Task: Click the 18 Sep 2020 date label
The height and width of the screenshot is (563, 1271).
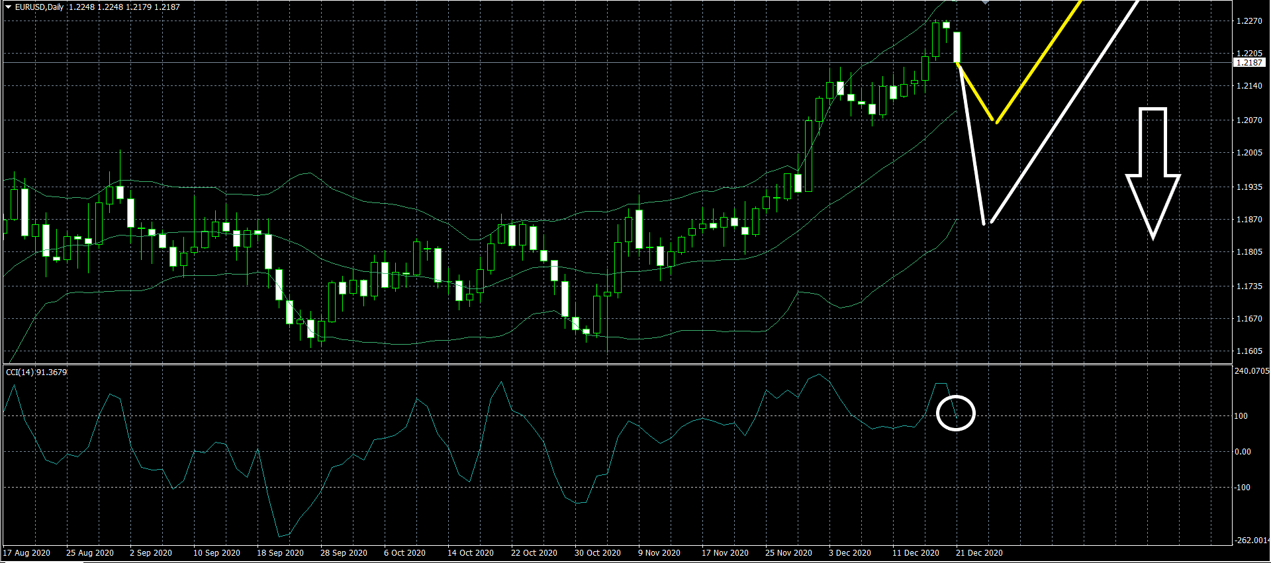Action: coord(280,553)
